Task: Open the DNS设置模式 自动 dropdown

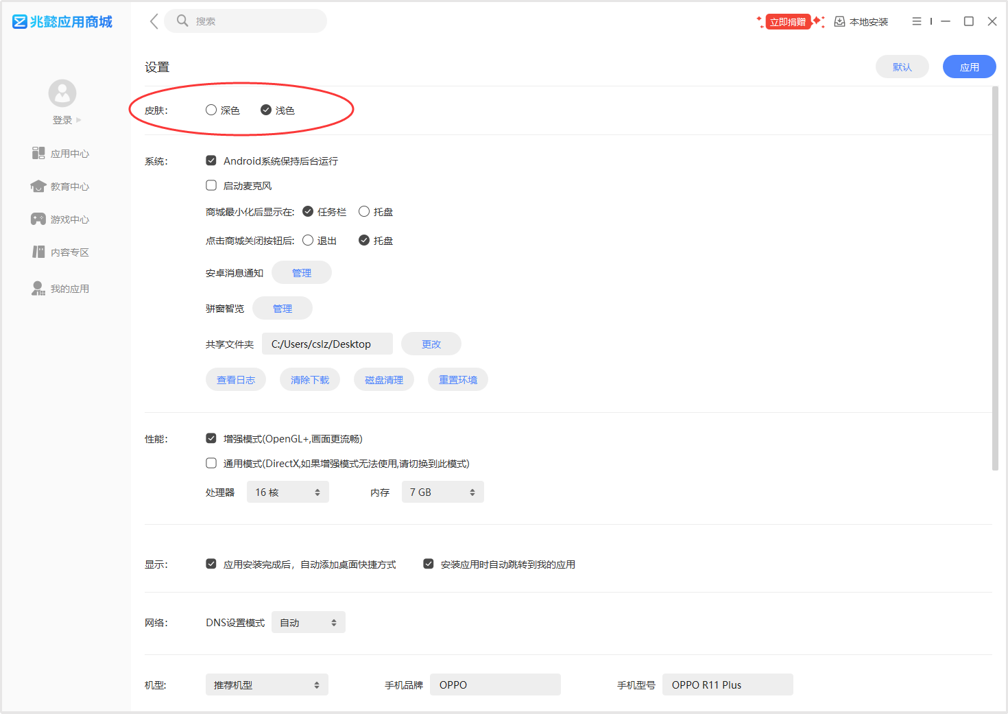Action: [308, 623]
